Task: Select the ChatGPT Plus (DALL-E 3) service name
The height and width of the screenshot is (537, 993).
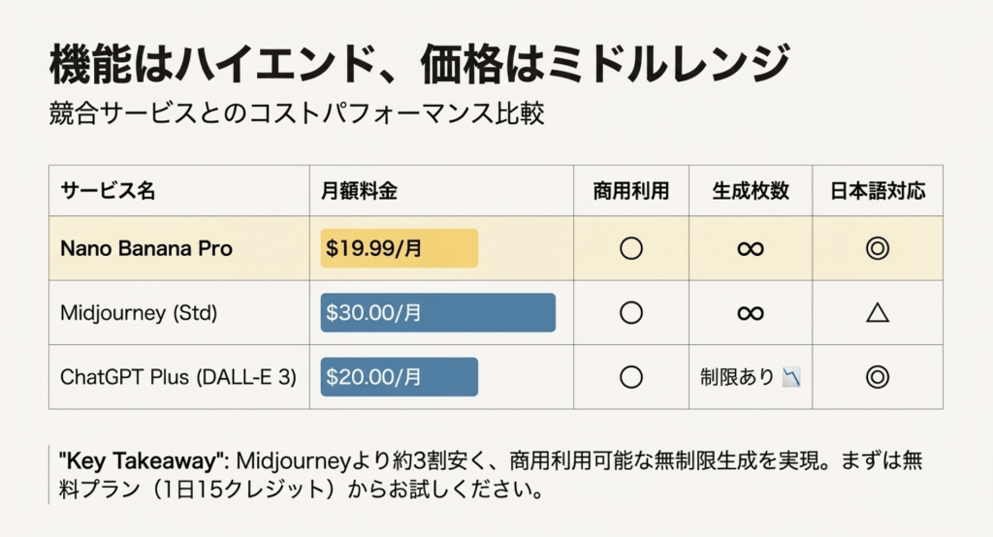Action: pos(177,377)
